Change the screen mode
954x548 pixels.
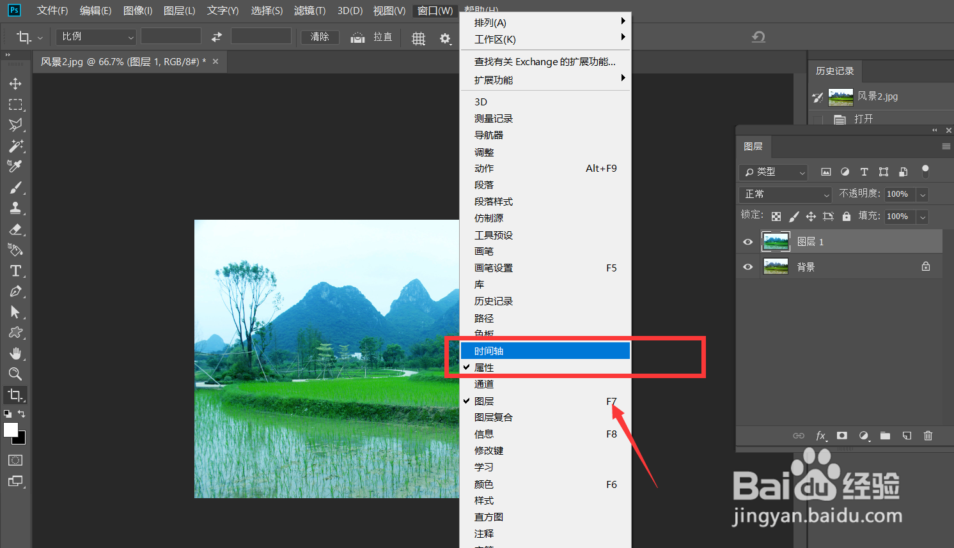coord(15,481)
